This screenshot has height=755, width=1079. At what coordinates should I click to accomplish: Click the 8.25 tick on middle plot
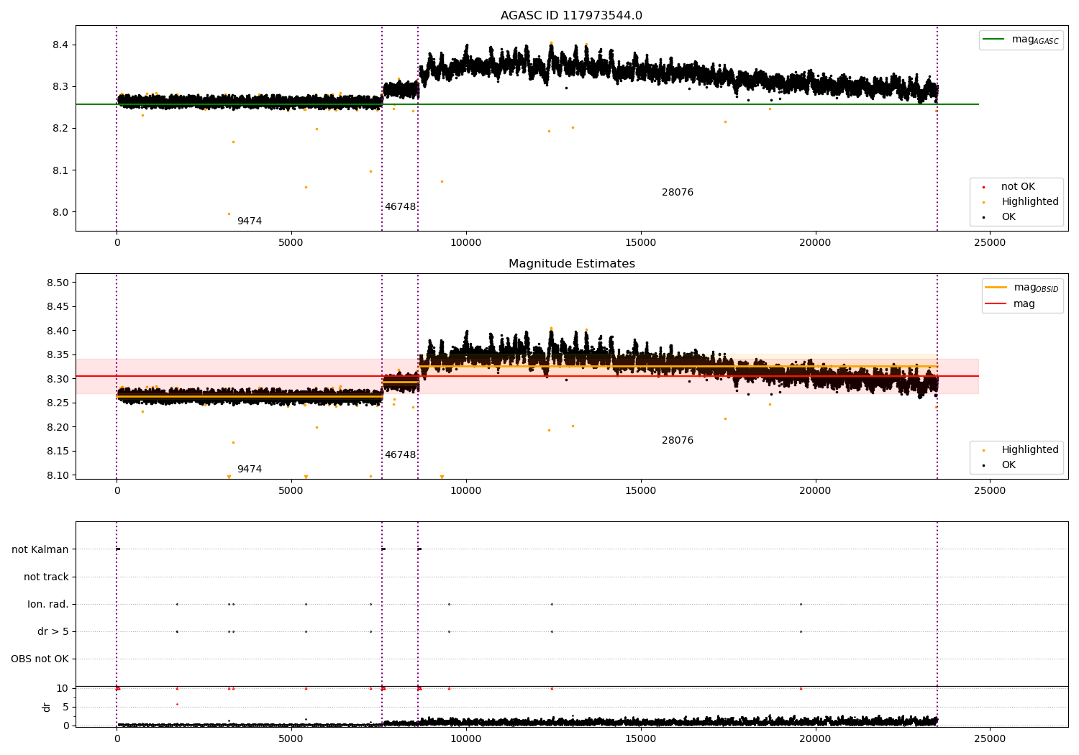(58, 403)
